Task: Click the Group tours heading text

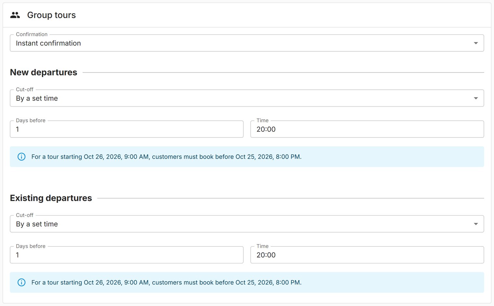Action: [x=51, y=15]
